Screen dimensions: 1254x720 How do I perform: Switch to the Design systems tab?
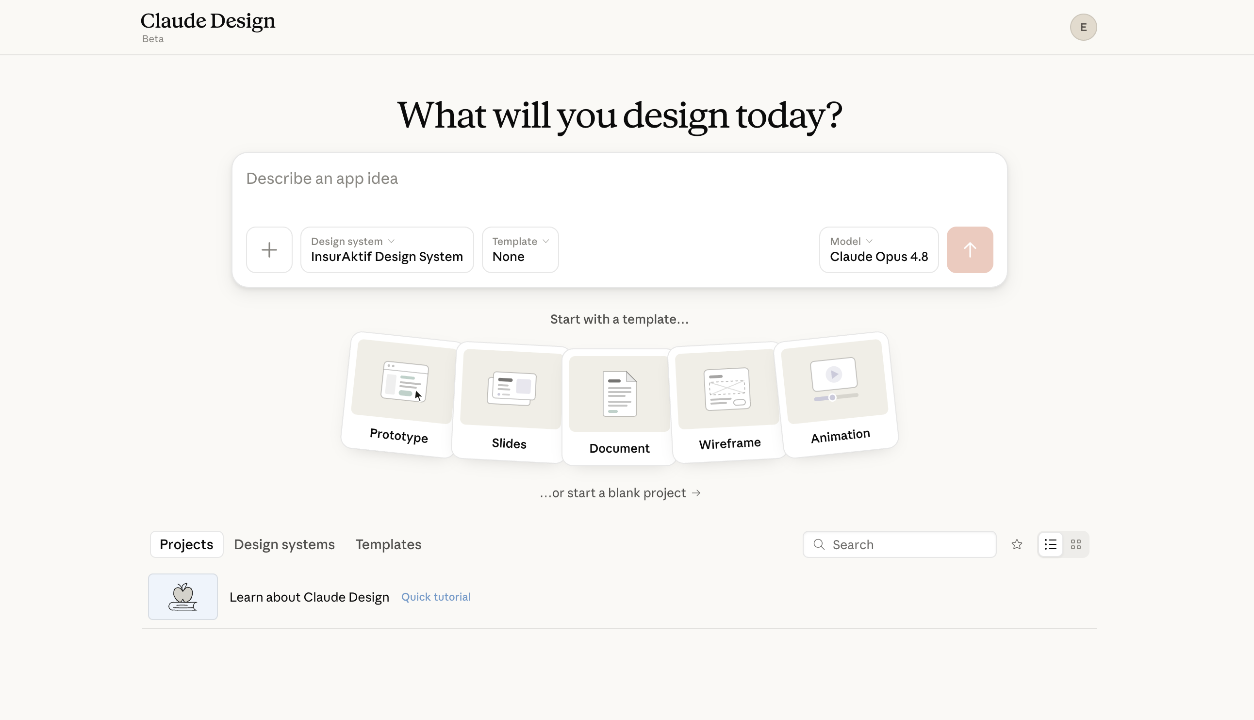284,544
